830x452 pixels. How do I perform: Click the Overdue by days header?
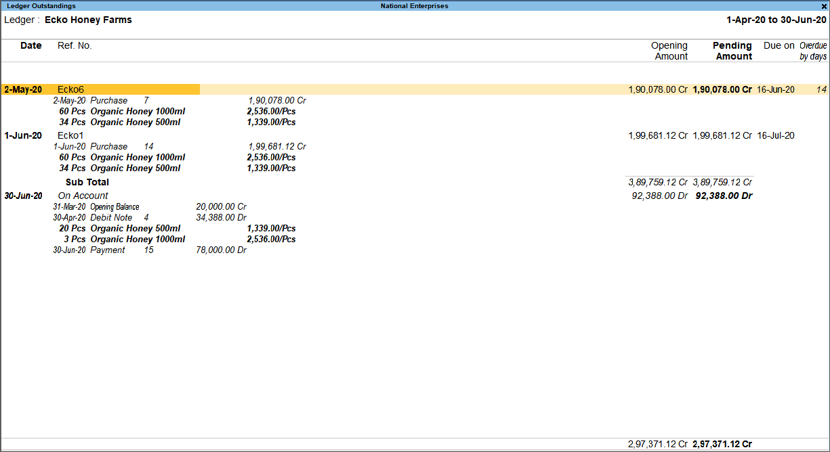point(812,51)
